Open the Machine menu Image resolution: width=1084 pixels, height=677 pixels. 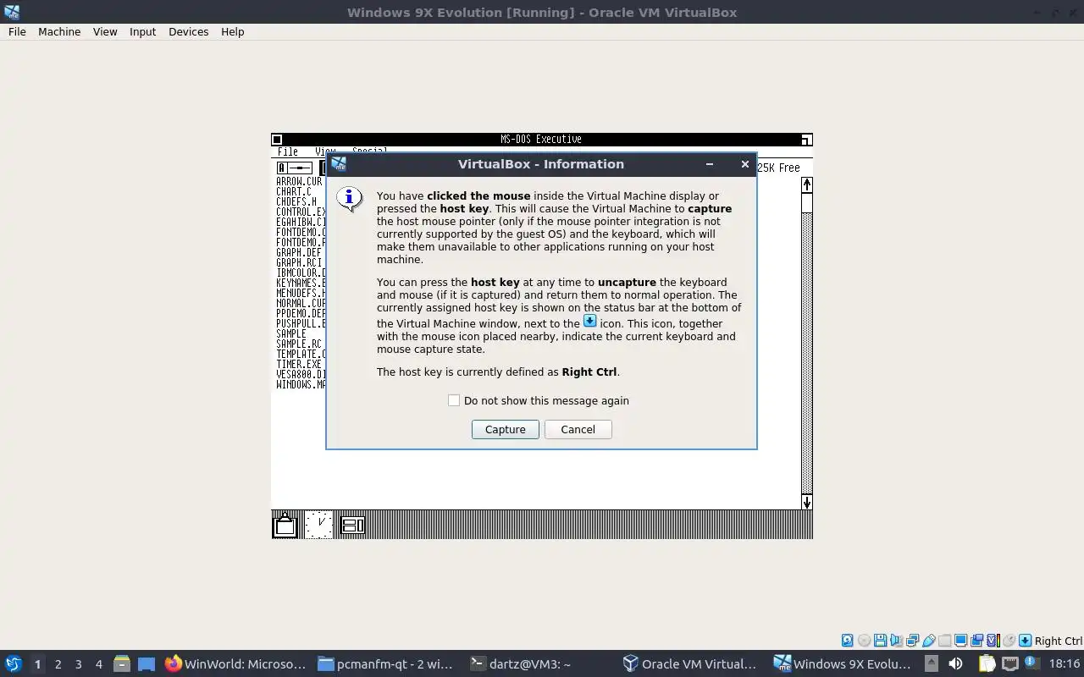click(x=59, y=31)
